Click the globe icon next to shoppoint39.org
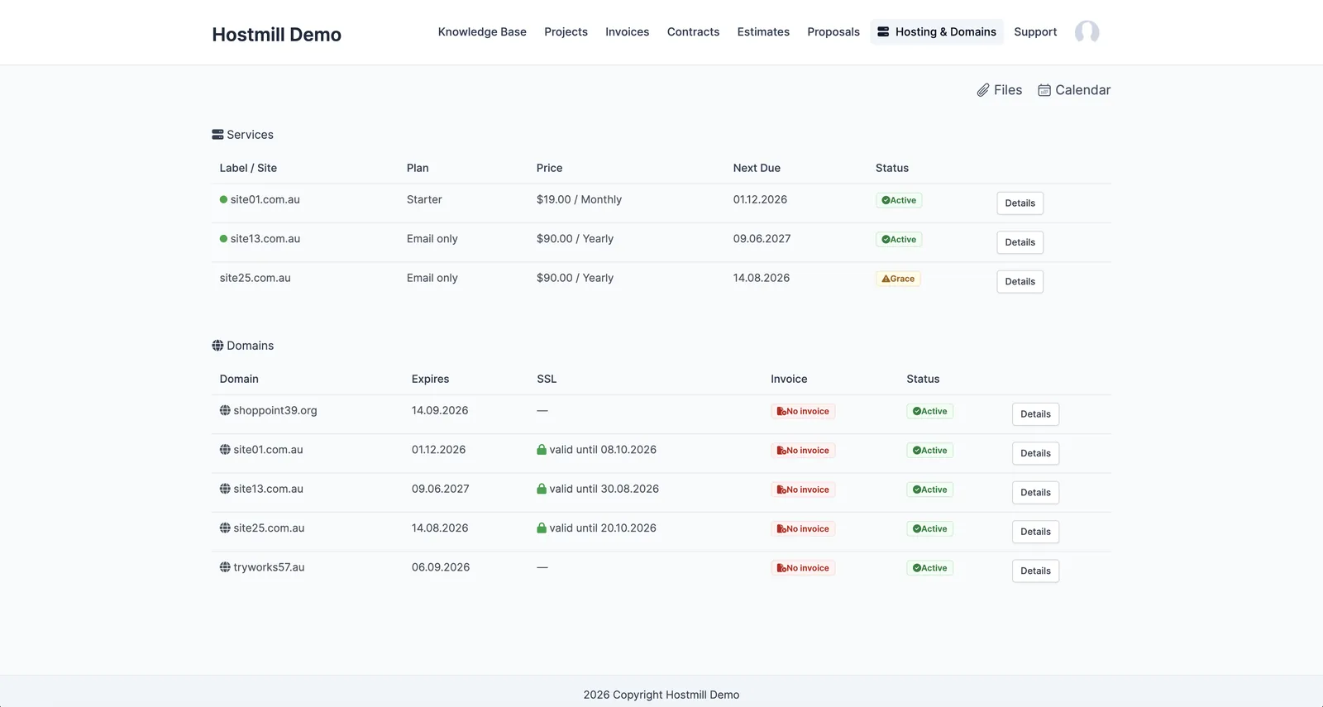The height and width of the screenshot is (707, 1323). 225,410
